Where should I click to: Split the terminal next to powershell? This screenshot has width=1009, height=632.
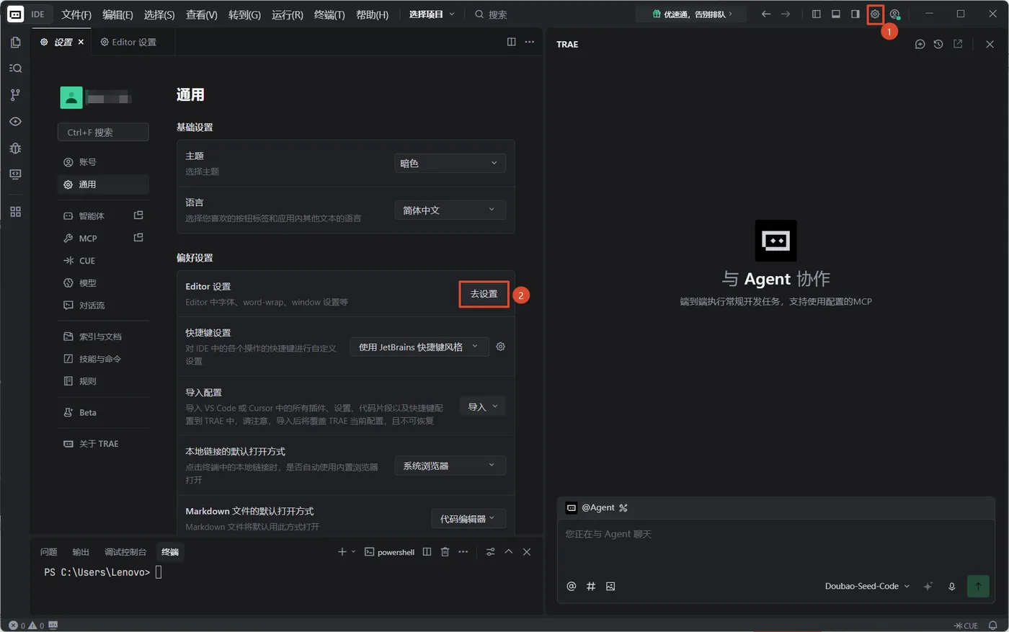pos(427,552)
